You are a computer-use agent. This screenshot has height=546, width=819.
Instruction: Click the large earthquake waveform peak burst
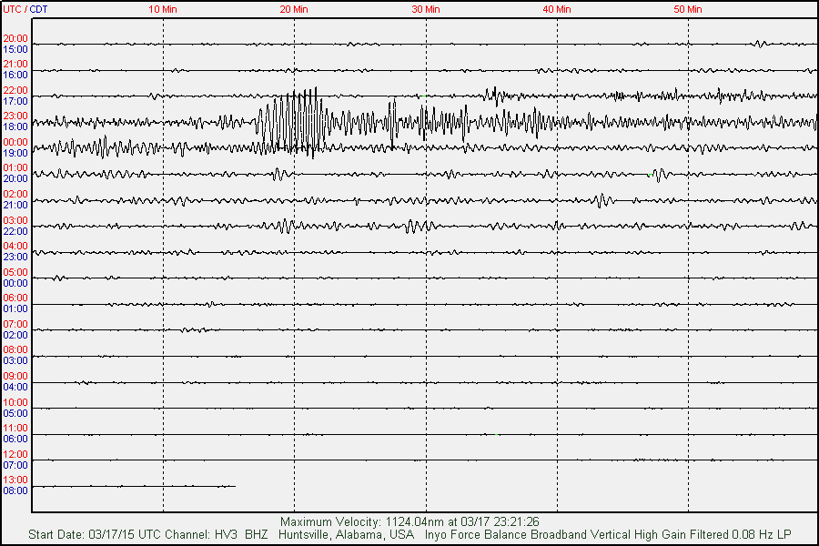tap(294, 122)
